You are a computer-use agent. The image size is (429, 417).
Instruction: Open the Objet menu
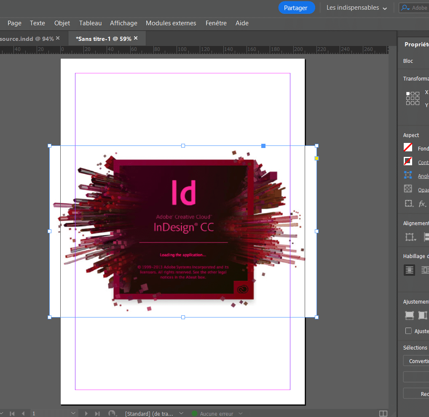click(x=62, y=23)
